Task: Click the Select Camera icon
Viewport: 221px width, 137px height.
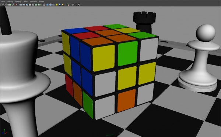Action: [x=3, y=5]
